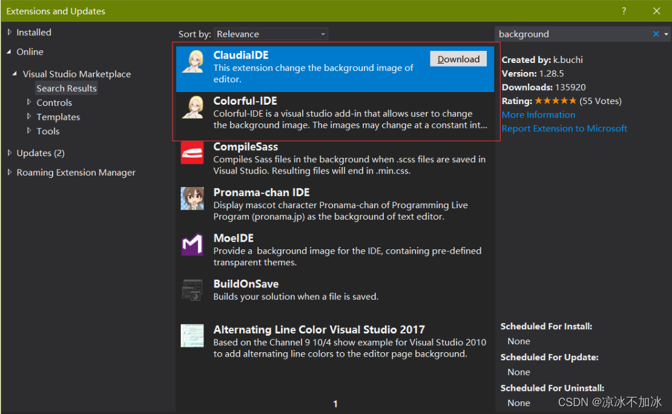The height and width of the screenshot is (414, 672).
Task: Expand the Tools node arrow
Action: [28, 130]
